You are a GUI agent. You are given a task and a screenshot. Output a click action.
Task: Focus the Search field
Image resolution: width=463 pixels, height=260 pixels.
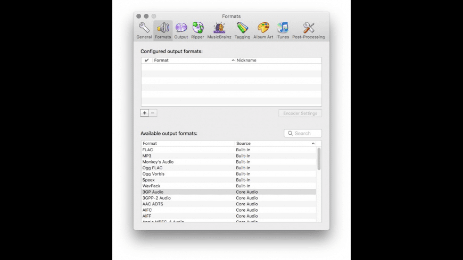pyautogui.click(x=303, y=133)
